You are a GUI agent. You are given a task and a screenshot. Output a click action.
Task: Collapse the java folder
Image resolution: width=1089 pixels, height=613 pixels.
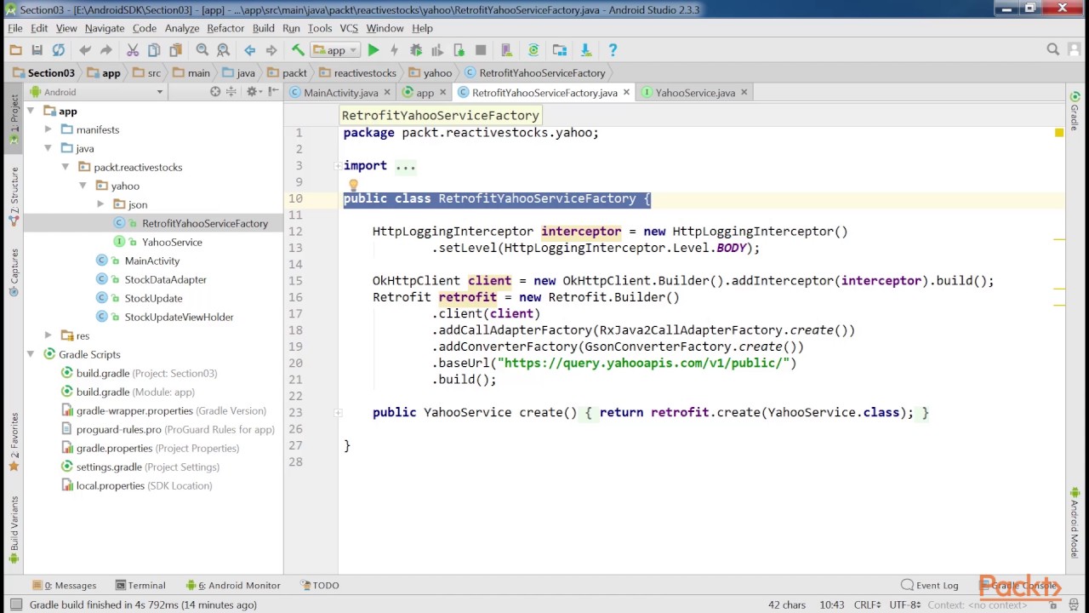48,148
